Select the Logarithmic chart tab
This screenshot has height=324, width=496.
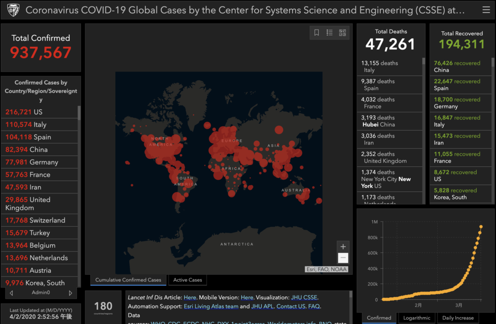(417, 318)
